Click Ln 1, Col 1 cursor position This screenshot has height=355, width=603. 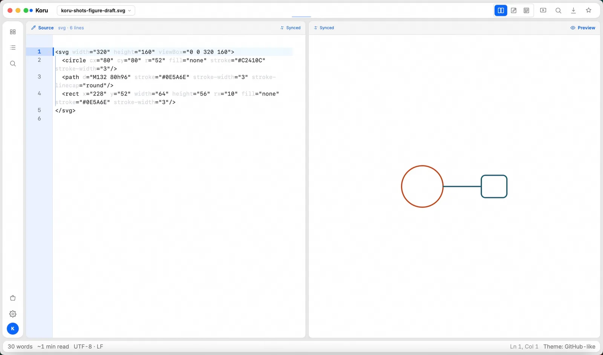pyautogui.click(x=524, y=347)
